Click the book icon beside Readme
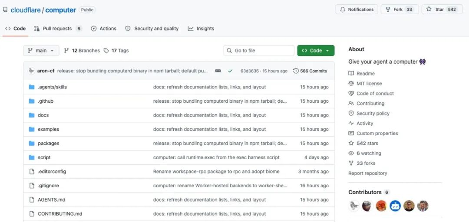This screenshot has width=469, height=222. coord(351,74)
